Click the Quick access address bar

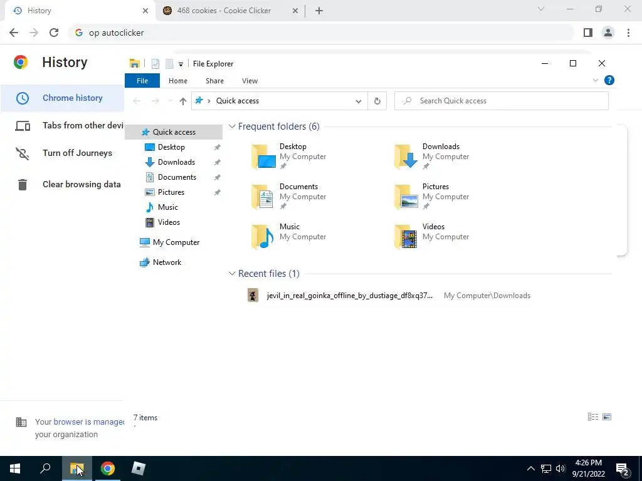278,101
